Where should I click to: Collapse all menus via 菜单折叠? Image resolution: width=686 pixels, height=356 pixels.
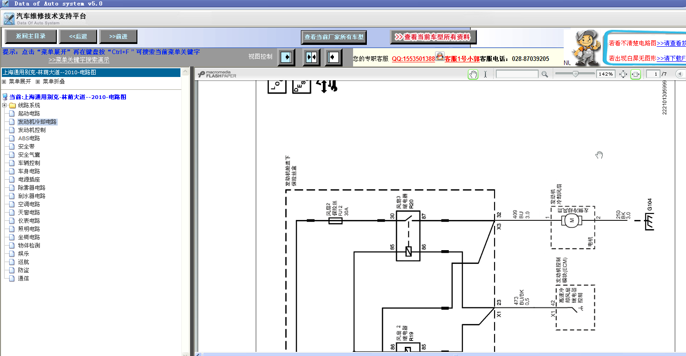54,82
